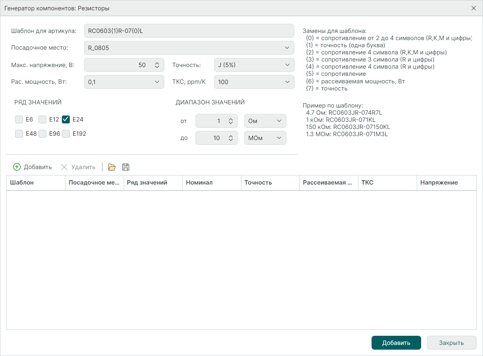483x356 pixels.
Task: Expand the Точность J (5%) dropdown
Action: (x=254, y=65)
